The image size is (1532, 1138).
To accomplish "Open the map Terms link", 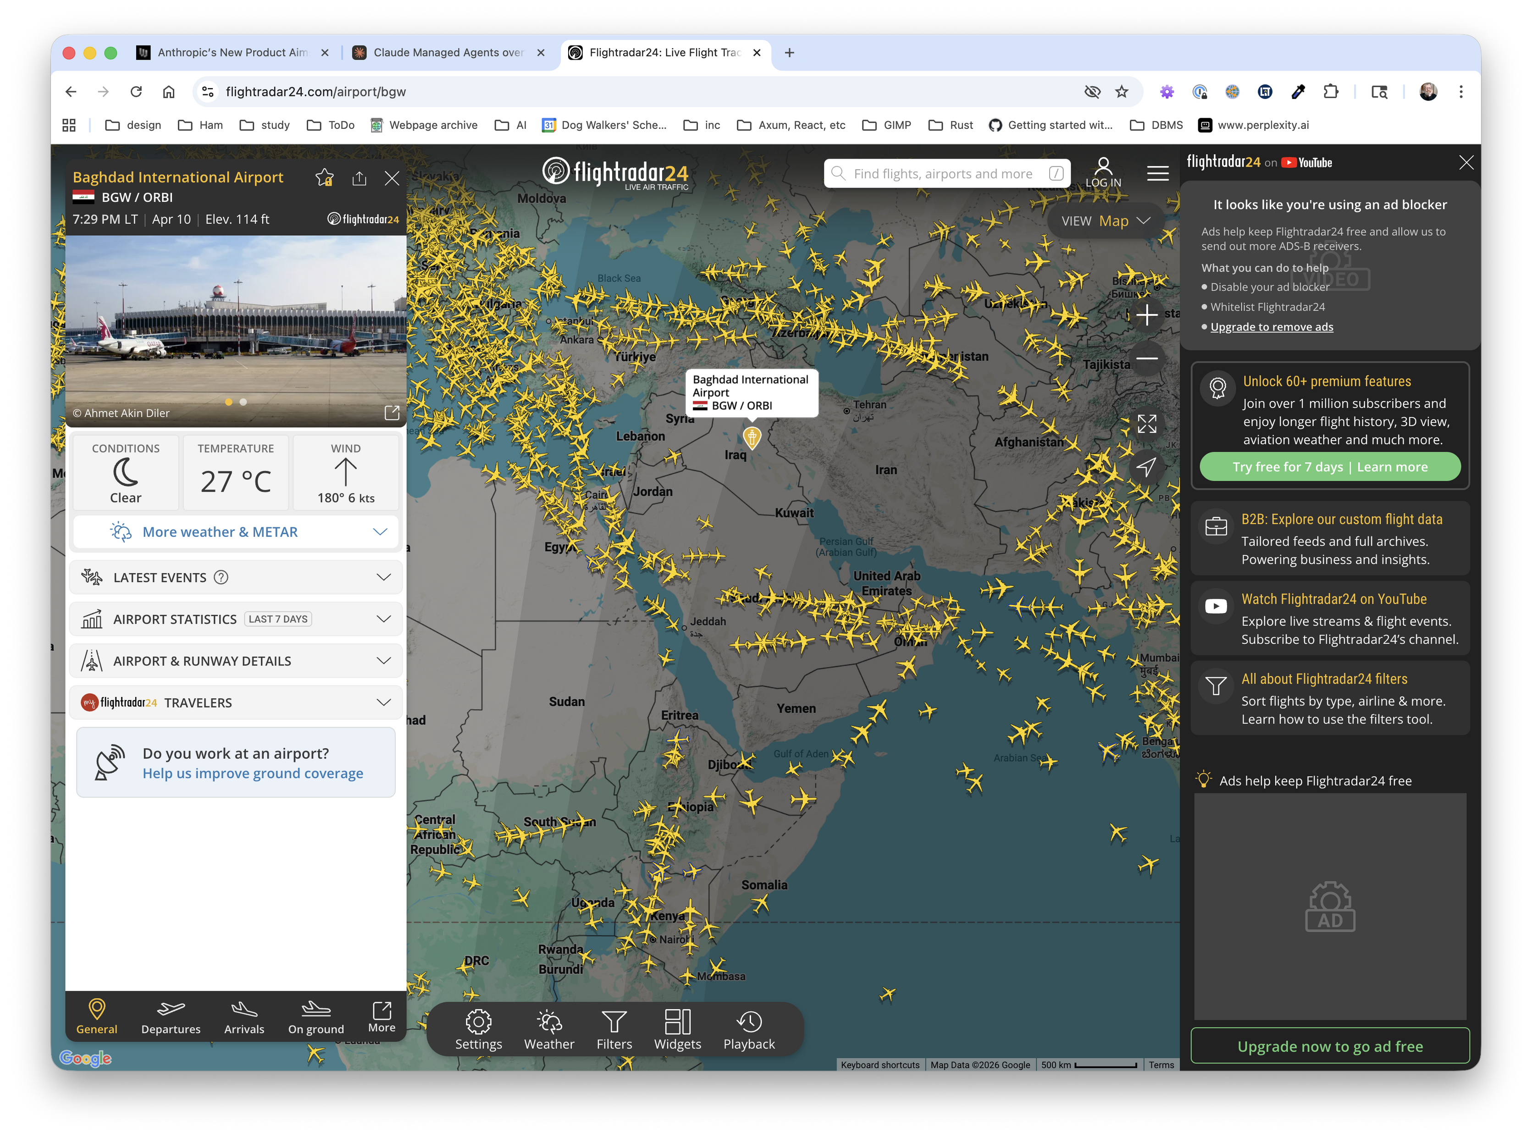I will click(1161, 1065).
